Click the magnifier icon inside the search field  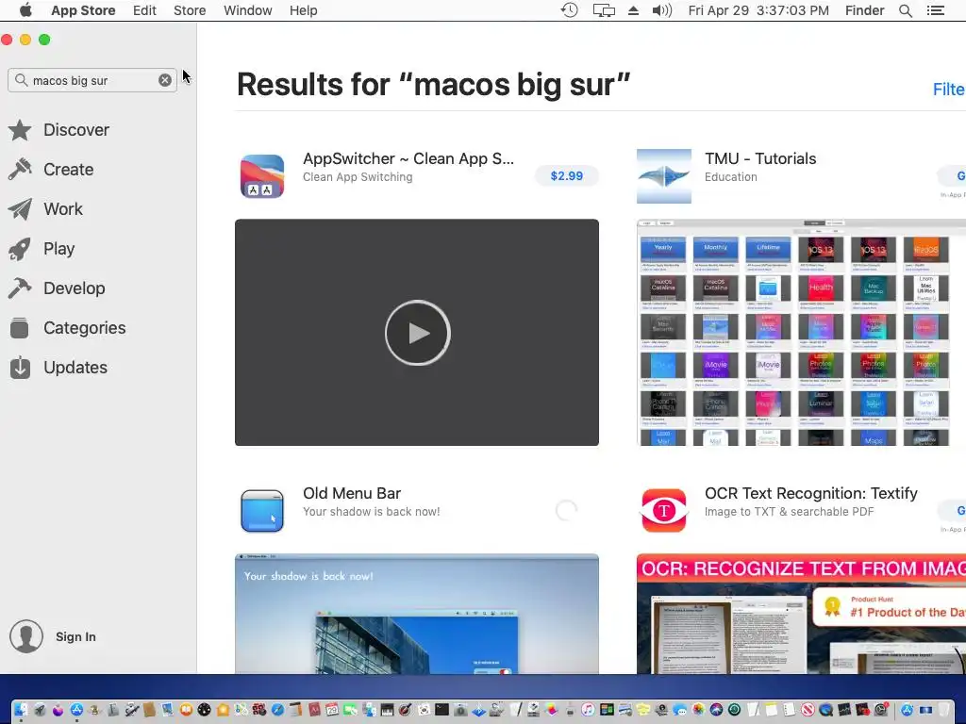click(21, 80)
